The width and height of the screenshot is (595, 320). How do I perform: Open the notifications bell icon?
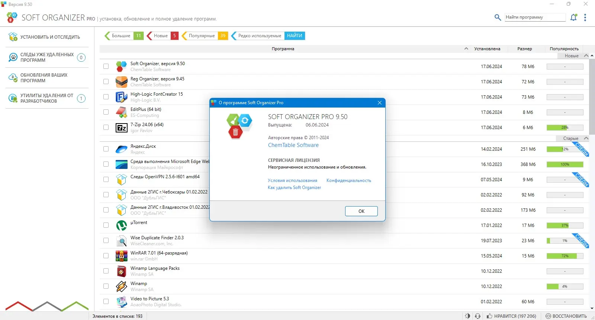point(573,17)
